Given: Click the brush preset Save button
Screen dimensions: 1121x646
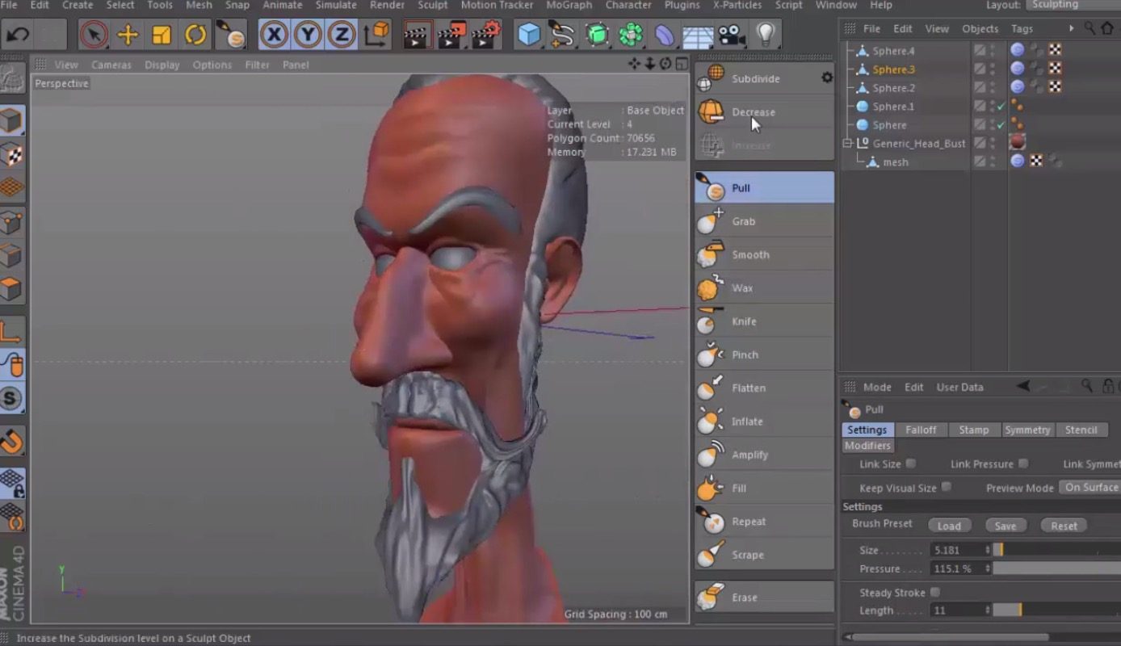Looking at the screenshot, I should click(x=1006, y=526).
